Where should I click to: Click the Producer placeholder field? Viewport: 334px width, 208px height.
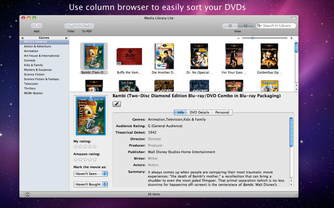click(155, 146)
